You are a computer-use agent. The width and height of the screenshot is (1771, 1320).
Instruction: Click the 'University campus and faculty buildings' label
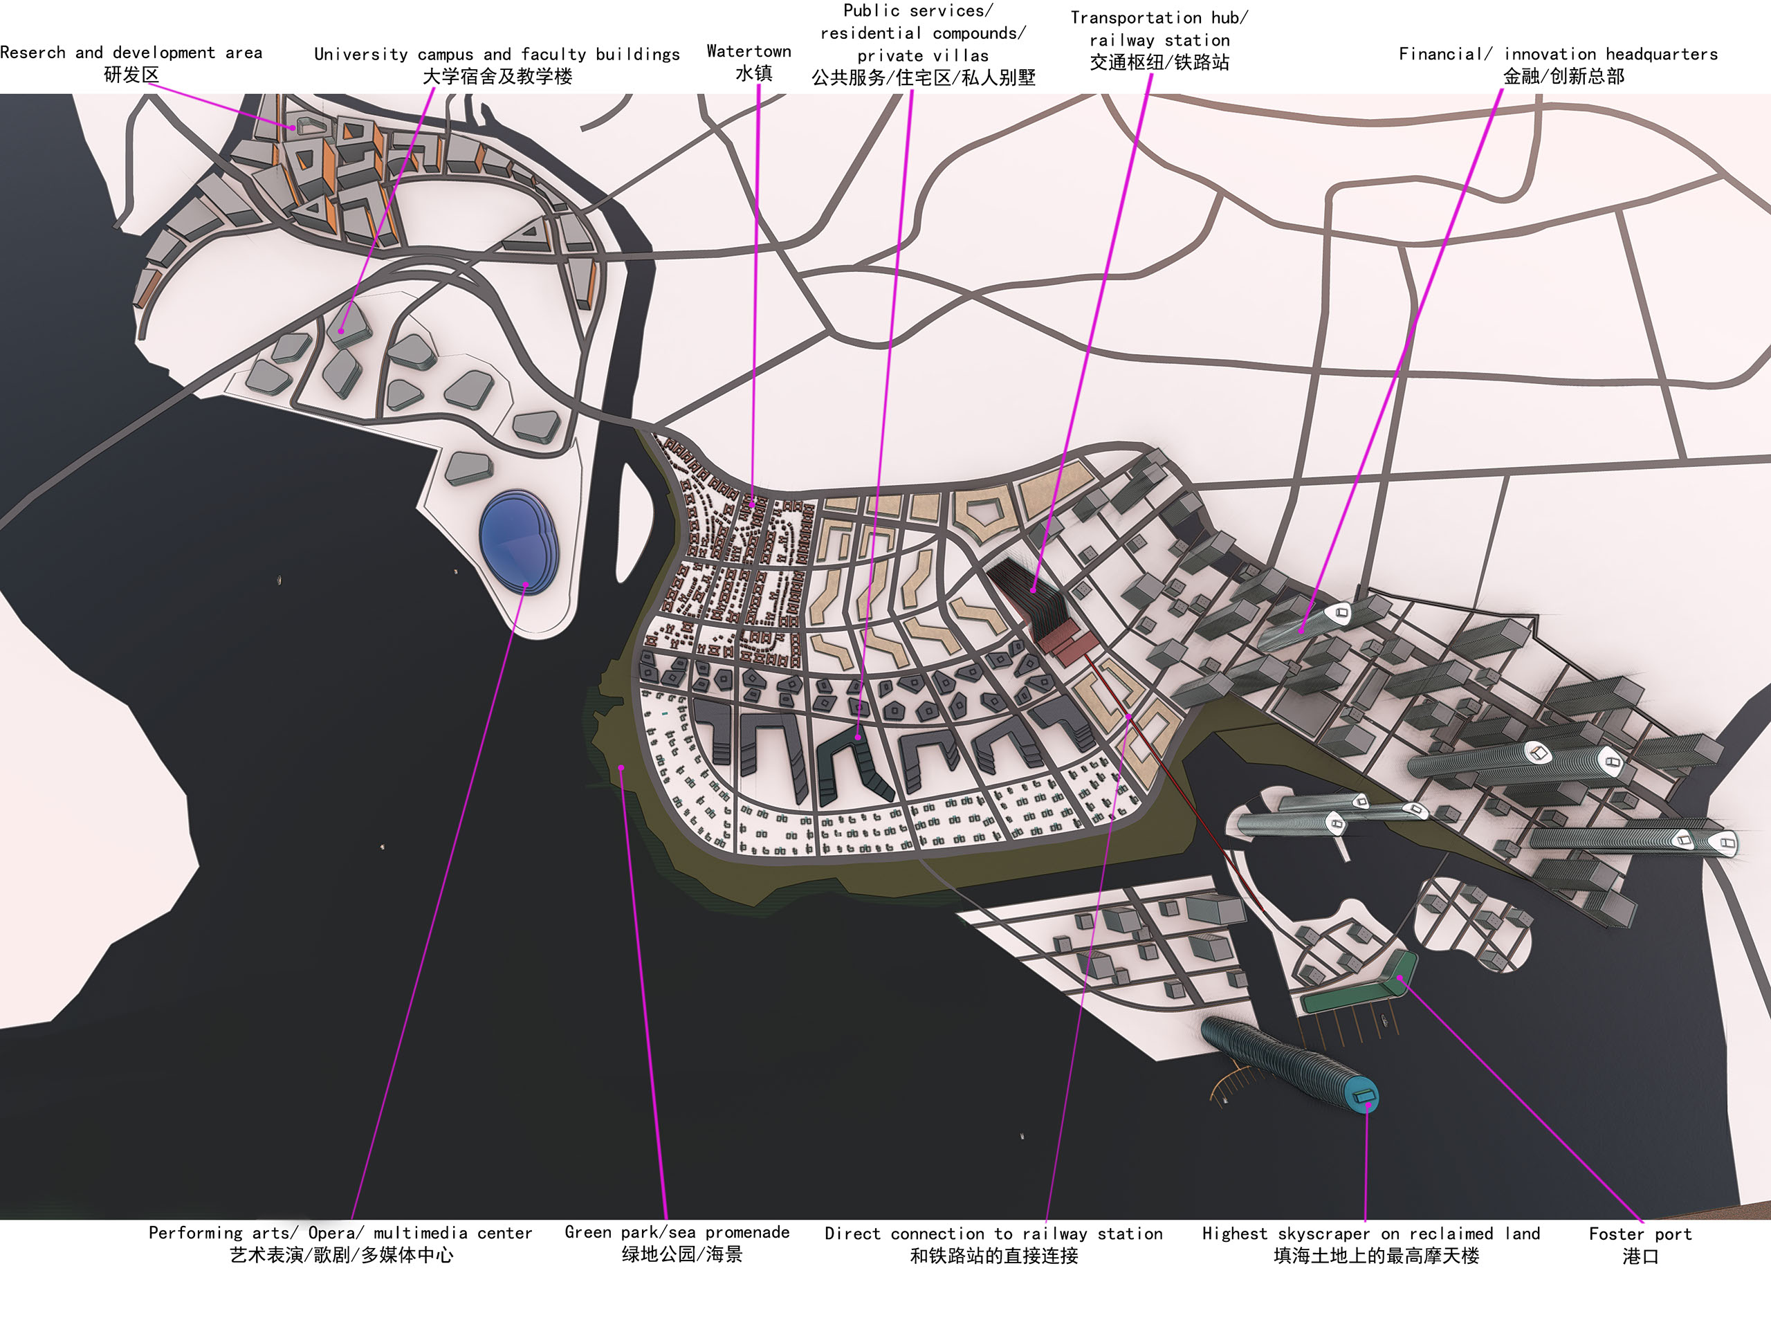496,55
